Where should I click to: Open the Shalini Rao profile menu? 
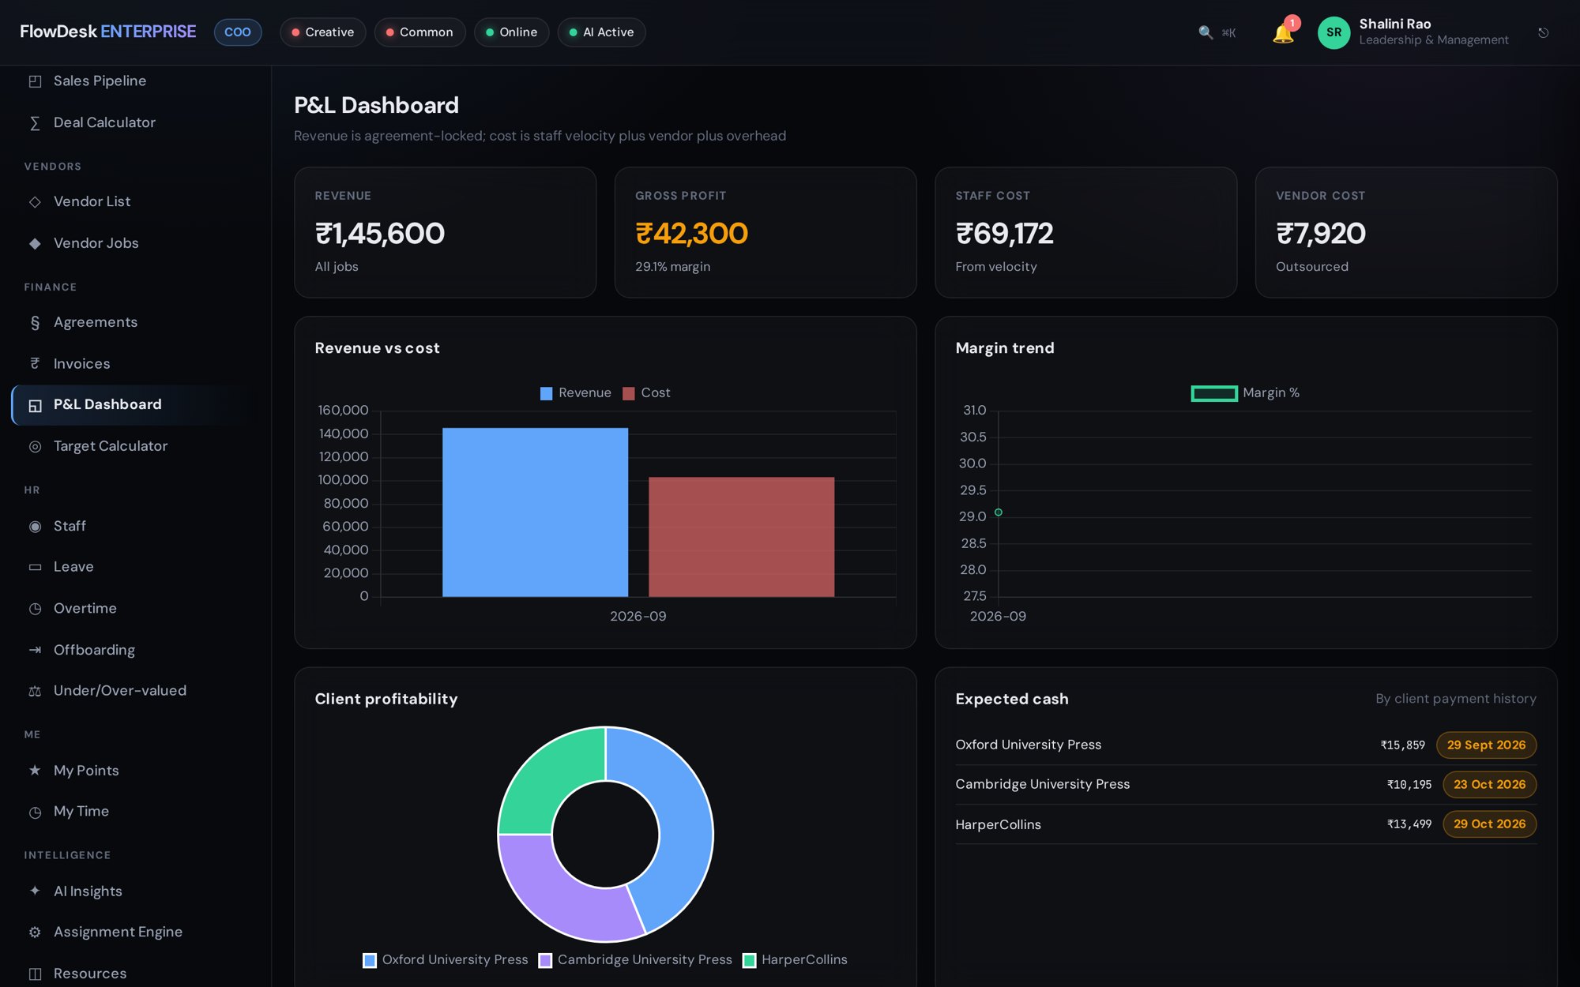click(x=1413, y=32)
